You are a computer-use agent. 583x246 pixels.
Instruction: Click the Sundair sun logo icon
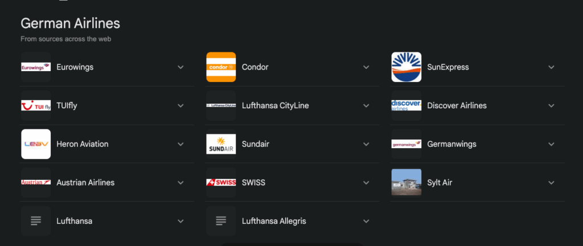coord(221,144)
